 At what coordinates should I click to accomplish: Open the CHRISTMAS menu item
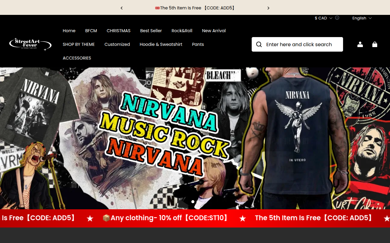(x=119, y=31)
